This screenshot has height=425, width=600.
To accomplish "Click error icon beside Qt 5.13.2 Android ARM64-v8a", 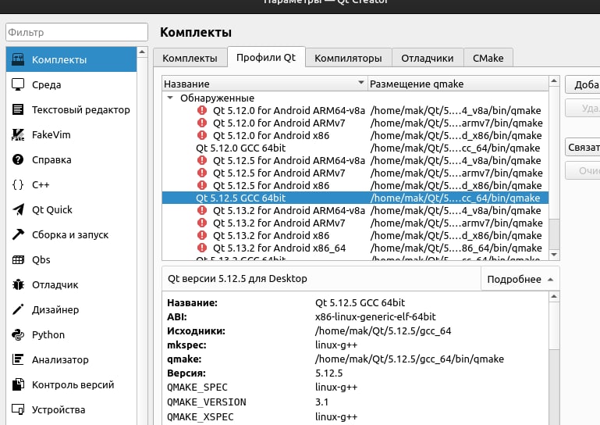I will tap(202, 210).
